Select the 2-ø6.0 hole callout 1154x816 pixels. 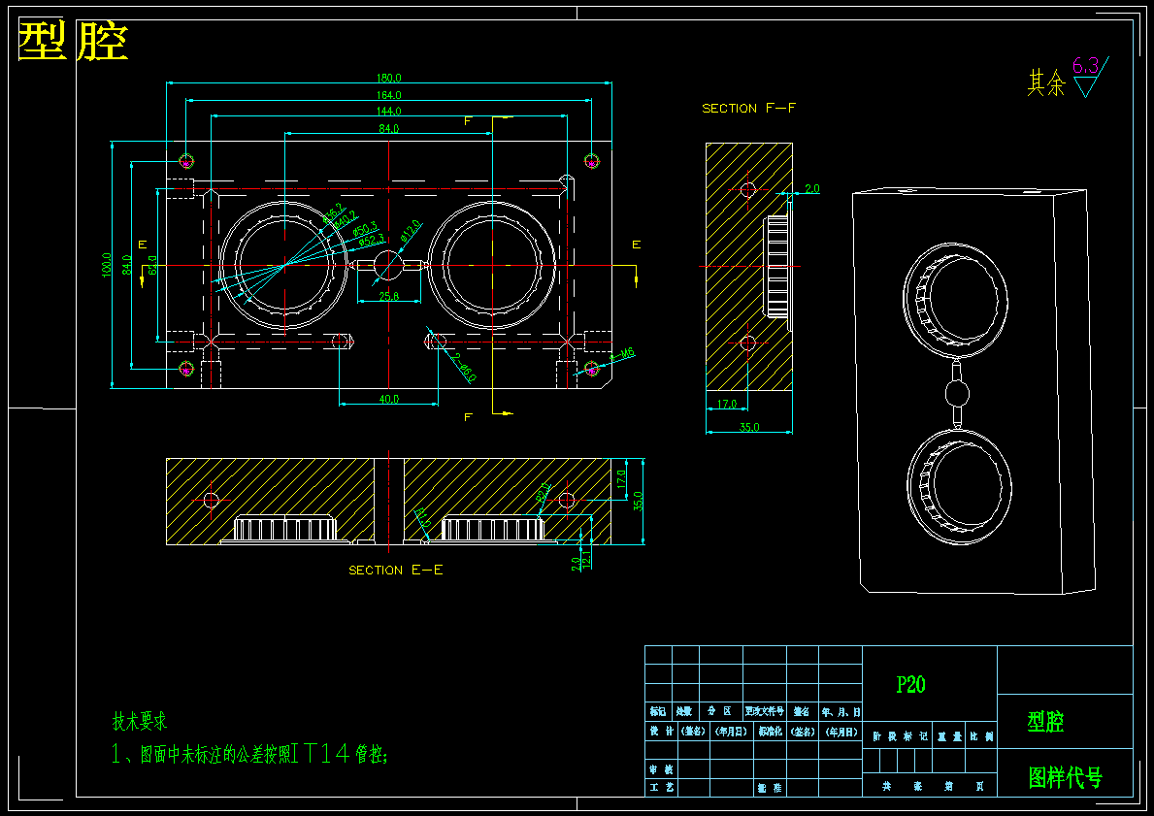(464, 368)
